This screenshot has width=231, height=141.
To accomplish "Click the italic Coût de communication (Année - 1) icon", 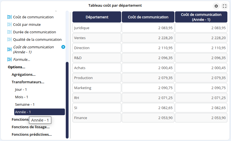I will pyautogui.click(x=9, y=49).
